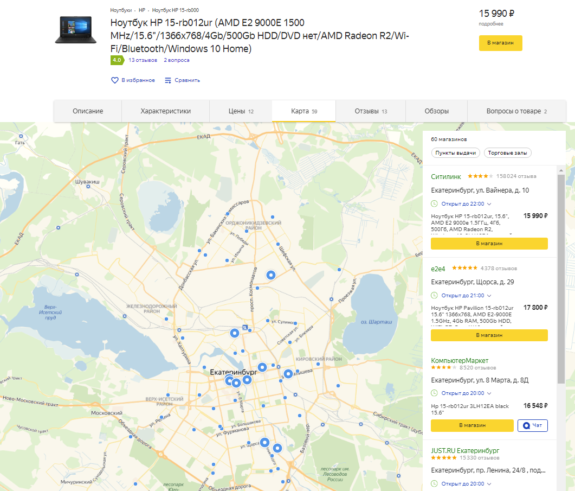Click the Сравнить label
Screen dimensions: 575x491
tap(187, 80)
